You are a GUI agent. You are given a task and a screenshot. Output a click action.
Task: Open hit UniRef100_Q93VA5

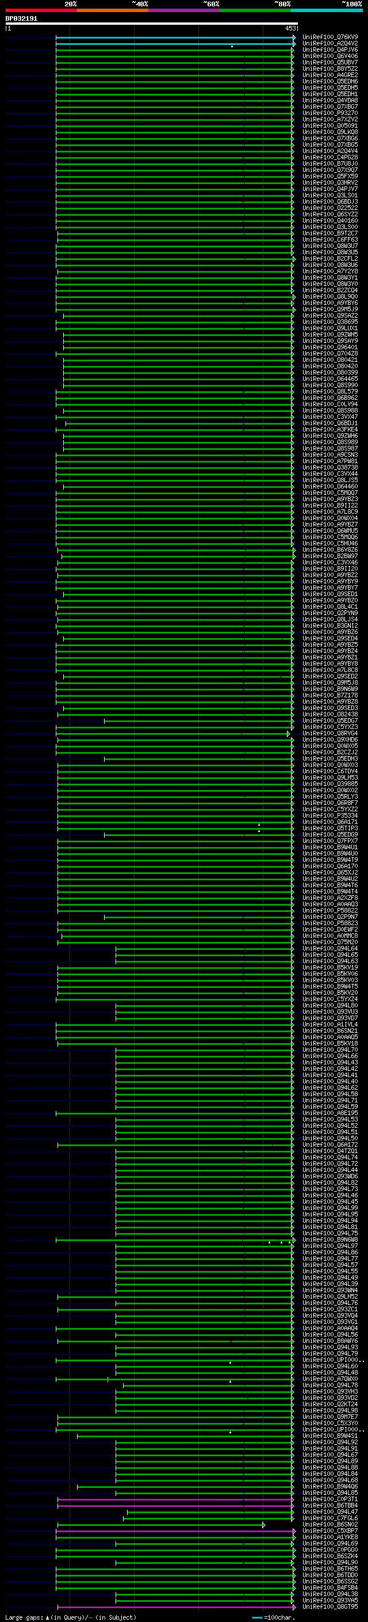pos(330,1600)
